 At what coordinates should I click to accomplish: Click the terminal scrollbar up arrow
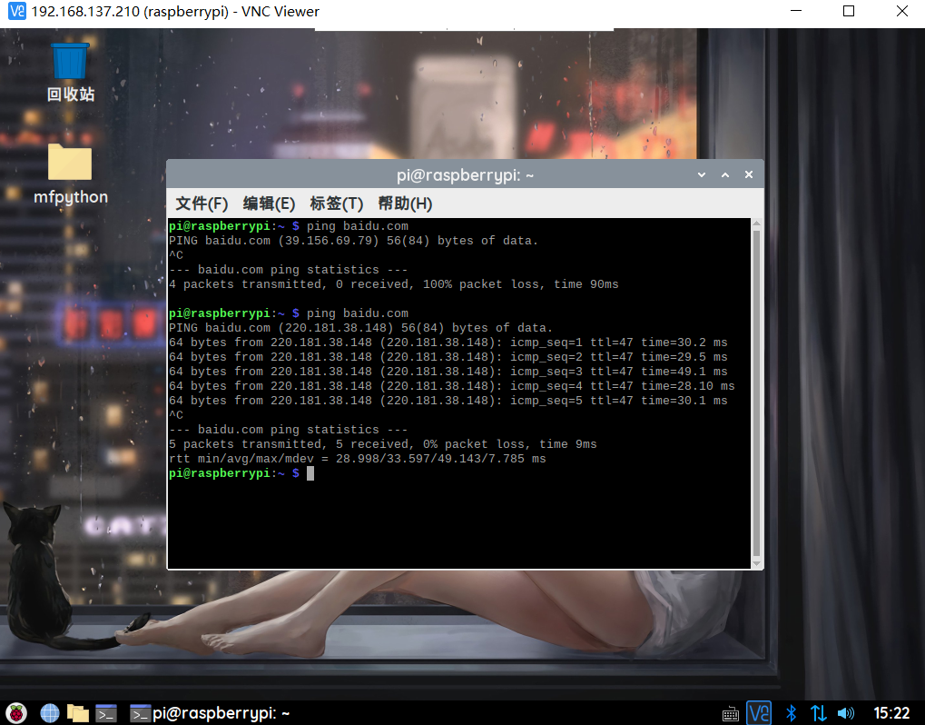757,223
